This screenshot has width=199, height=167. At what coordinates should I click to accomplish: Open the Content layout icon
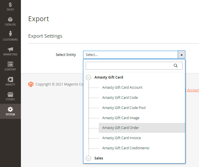pyautogui.click(x=10, y=64)
